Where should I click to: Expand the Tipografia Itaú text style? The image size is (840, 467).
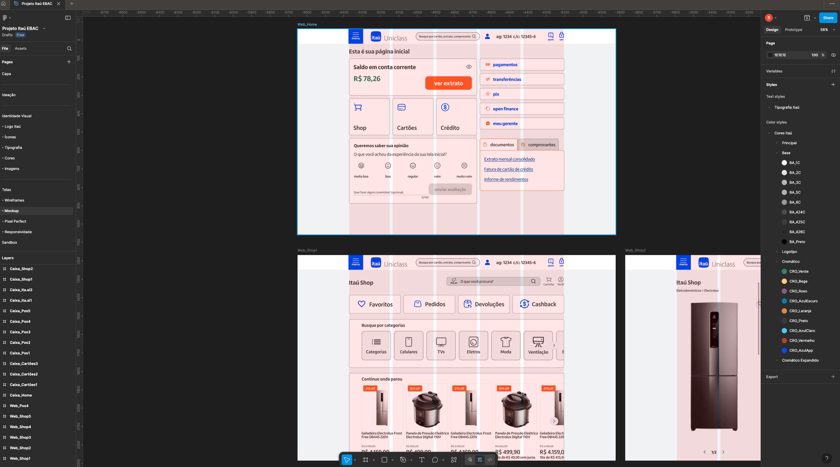pos(769,107)
